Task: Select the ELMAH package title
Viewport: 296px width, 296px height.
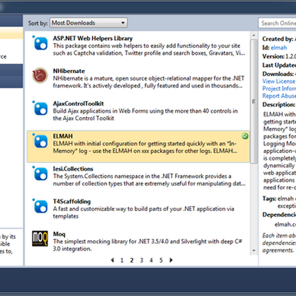Action: coord(63,136)
